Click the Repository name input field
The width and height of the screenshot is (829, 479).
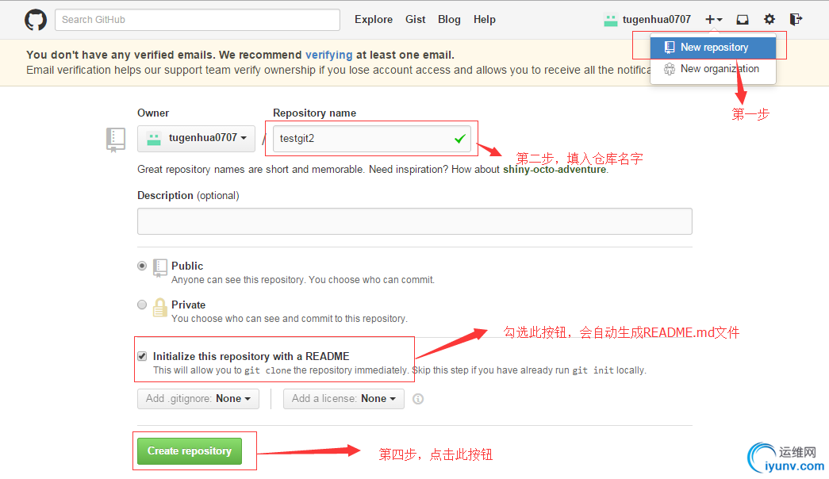372,139
